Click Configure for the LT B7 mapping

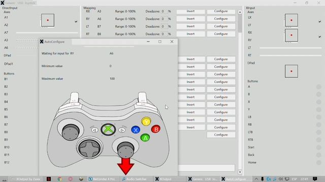[x=221, y=26]
